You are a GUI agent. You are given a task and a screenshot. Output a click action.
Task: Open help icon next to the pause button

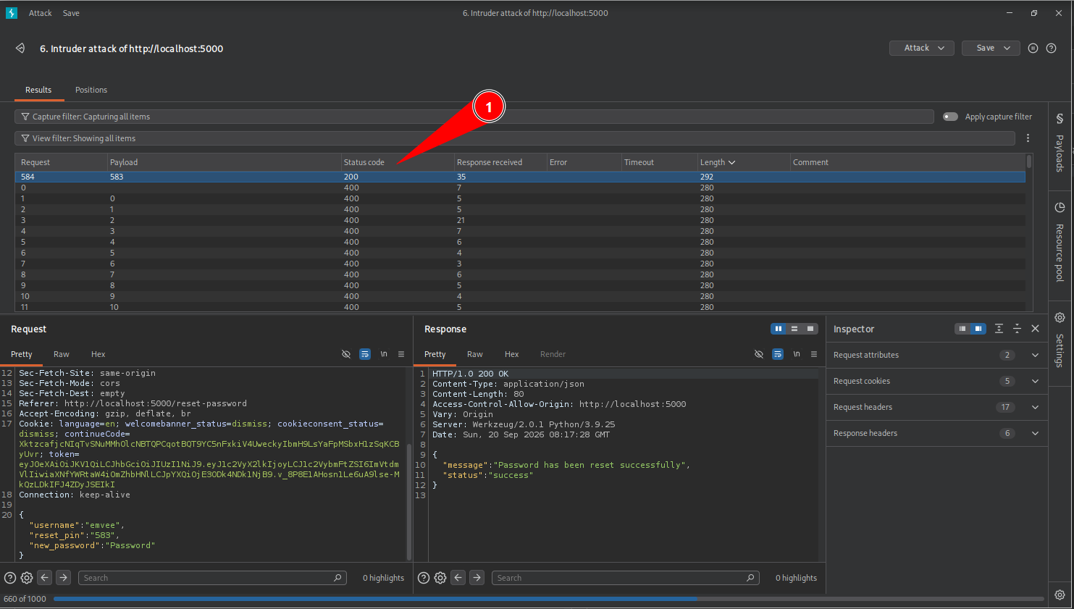(x=1051, y=48)
